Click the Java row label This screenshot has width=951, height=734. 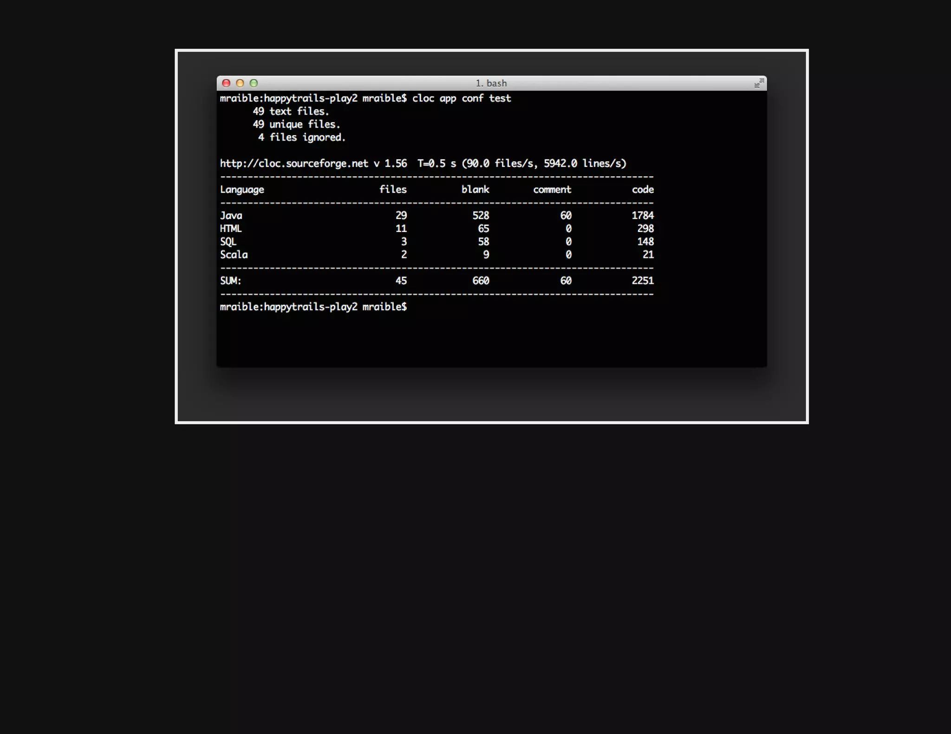231,216
